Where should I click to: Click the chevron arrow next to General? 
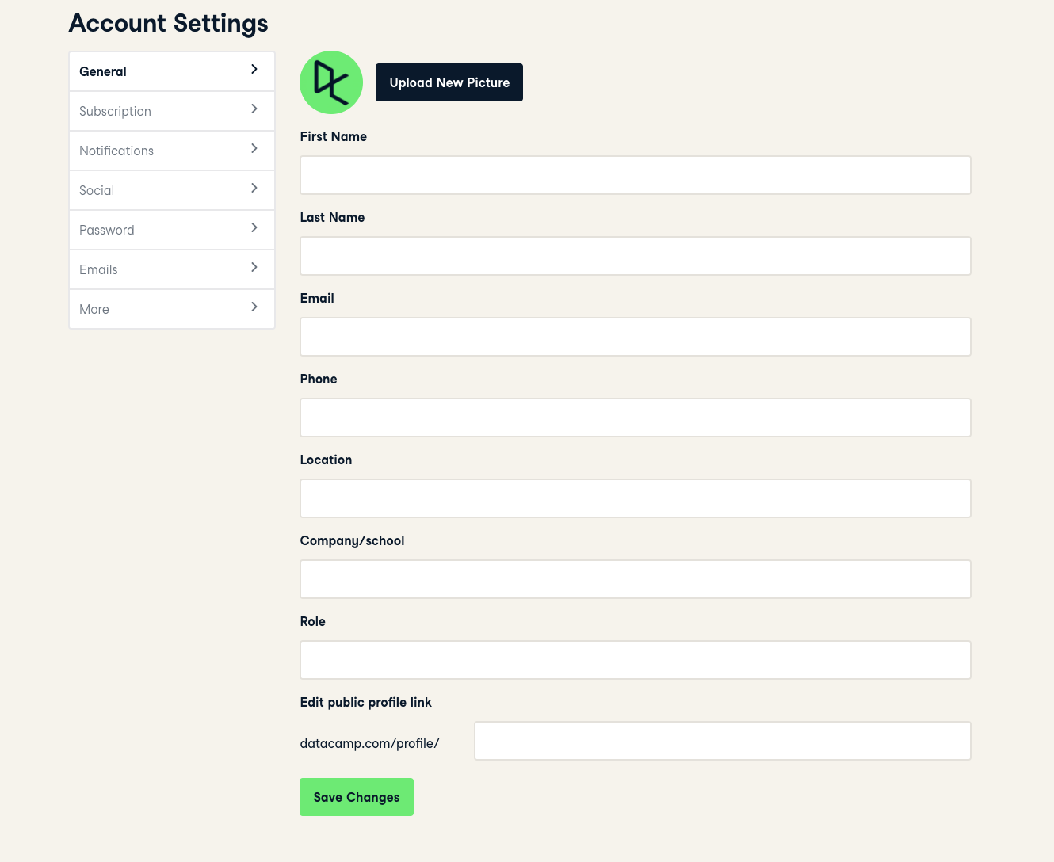point(254,70)
